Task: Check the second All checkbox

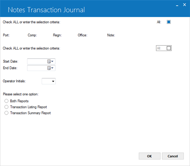Action: (x=169, y=48)
